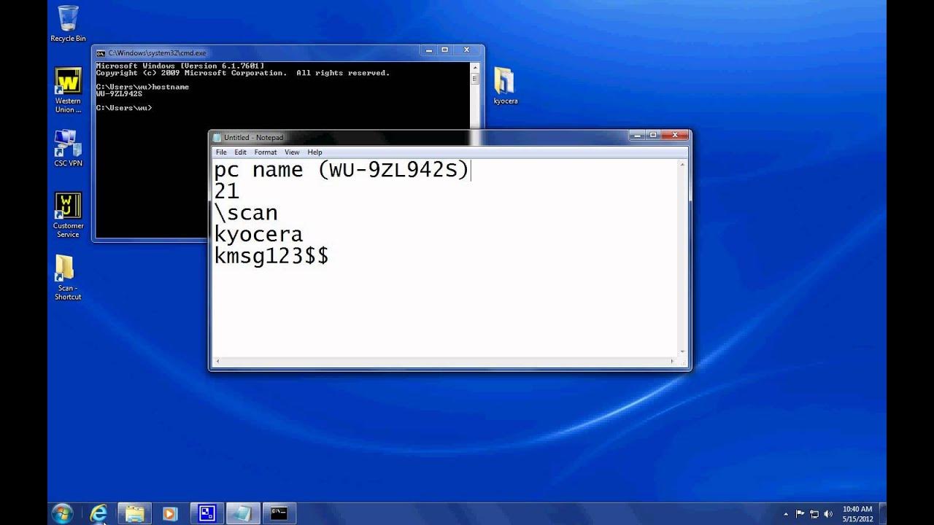Open the Notepad Edit menu
This screenshot has width=934, height=525.
tap(241, 152)
